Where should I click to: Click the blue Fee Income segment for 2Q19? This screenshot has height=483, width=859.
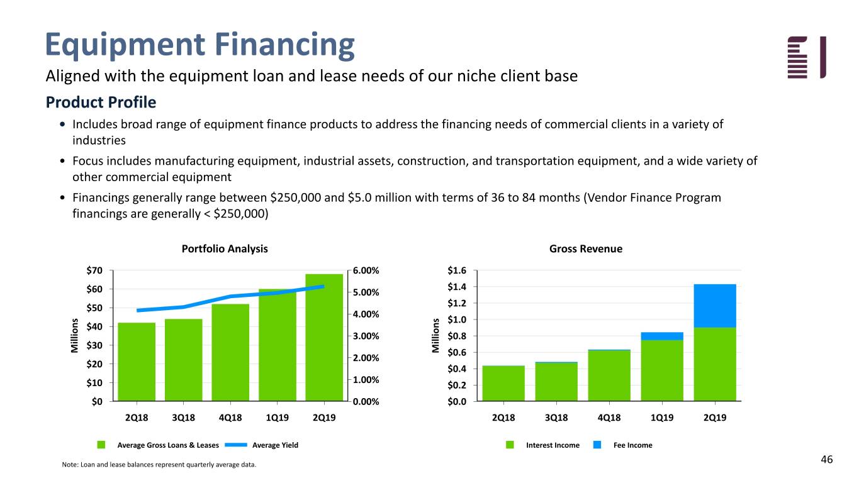click(715, 306)
